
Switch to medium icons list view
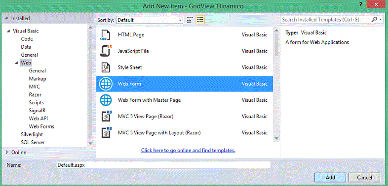coord(200,20)
